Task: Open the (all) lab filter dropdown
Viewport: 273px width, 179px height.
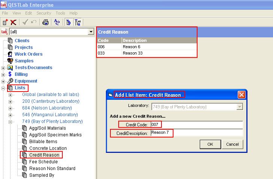Action: (90, 32)
